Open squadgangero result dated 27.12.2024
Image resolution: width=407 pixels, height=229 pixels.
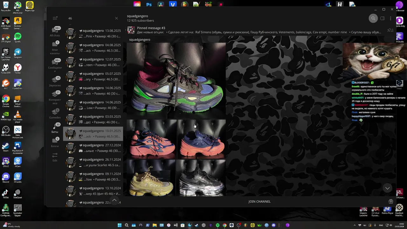(x=93, y=148)
